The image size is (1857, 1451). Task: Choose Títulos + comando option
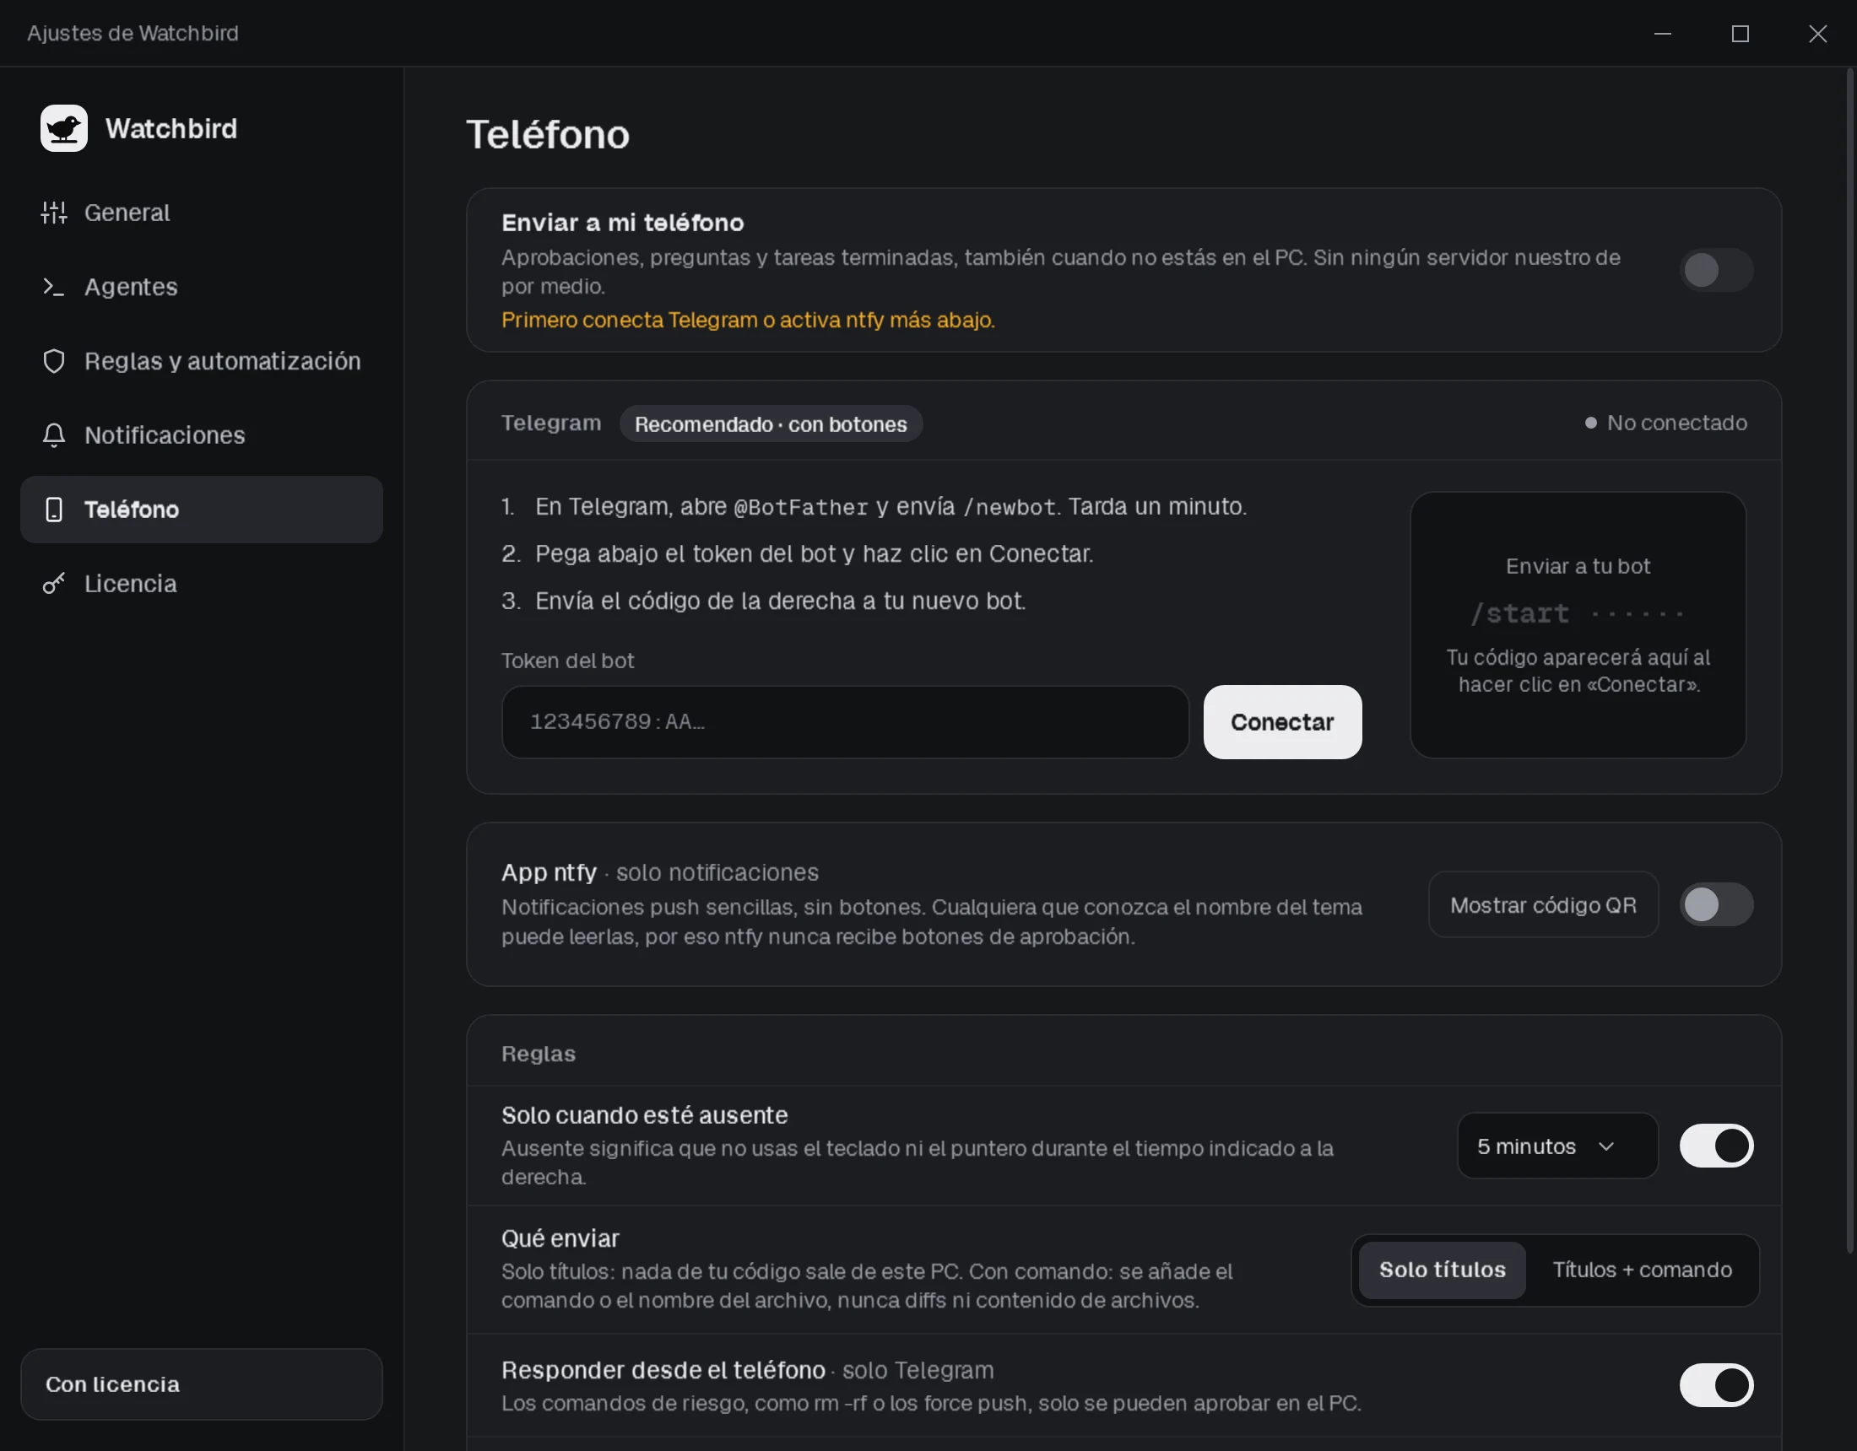[1642, 1270]
